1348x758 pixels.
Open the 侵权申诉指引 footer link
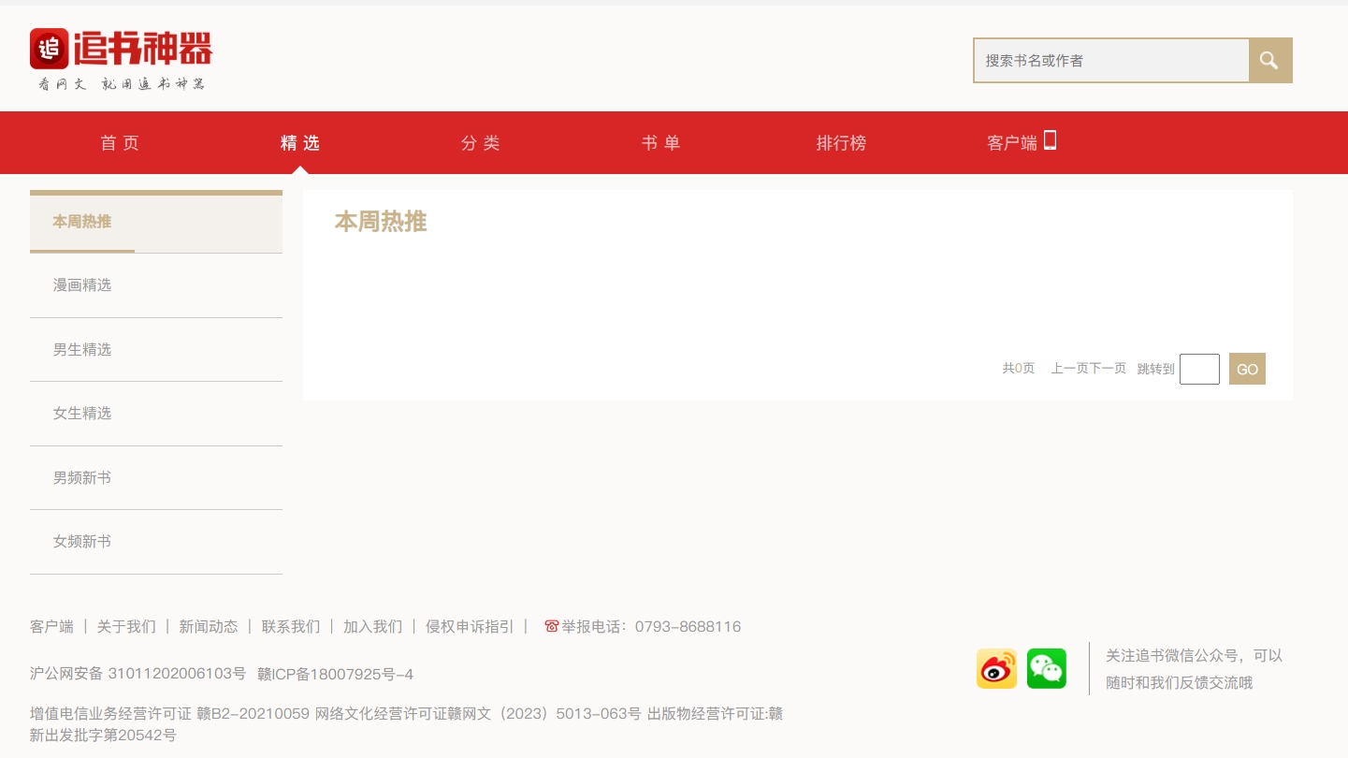point(470,627)
